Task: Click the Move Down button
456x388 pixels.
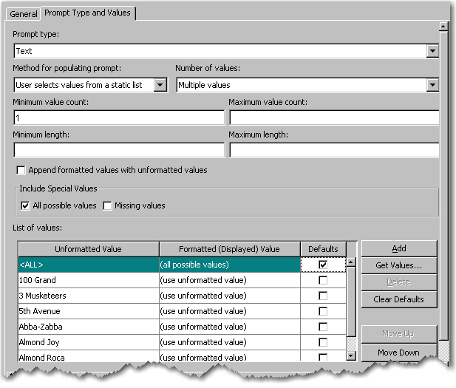Action: click(x=399, y=353)
